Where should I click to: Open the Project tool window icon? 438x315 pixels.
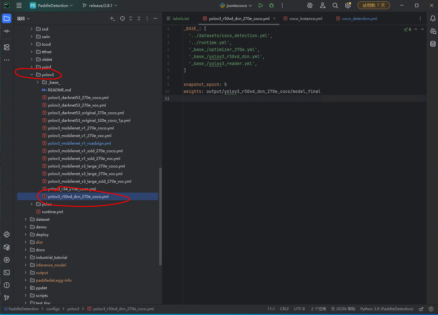pos(7,18)
